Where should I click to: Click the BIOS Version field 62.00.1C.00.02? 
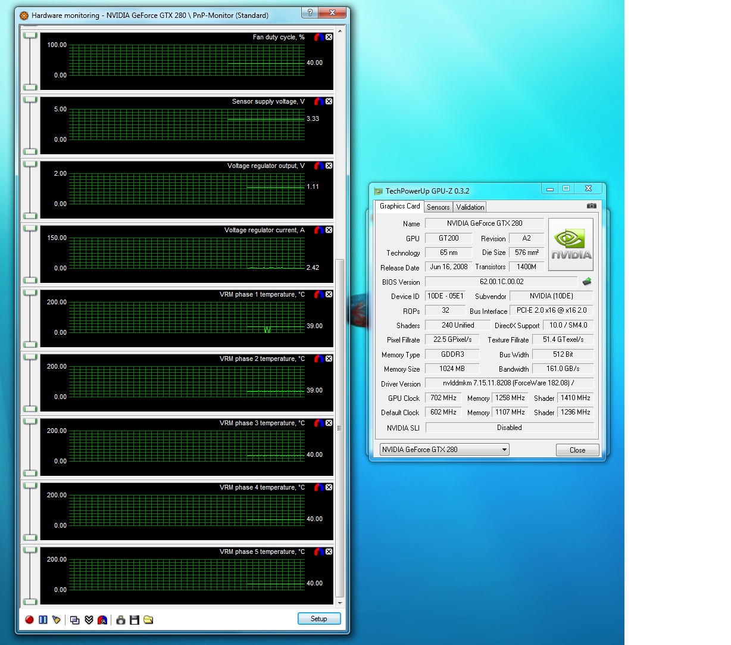point(501,282)
